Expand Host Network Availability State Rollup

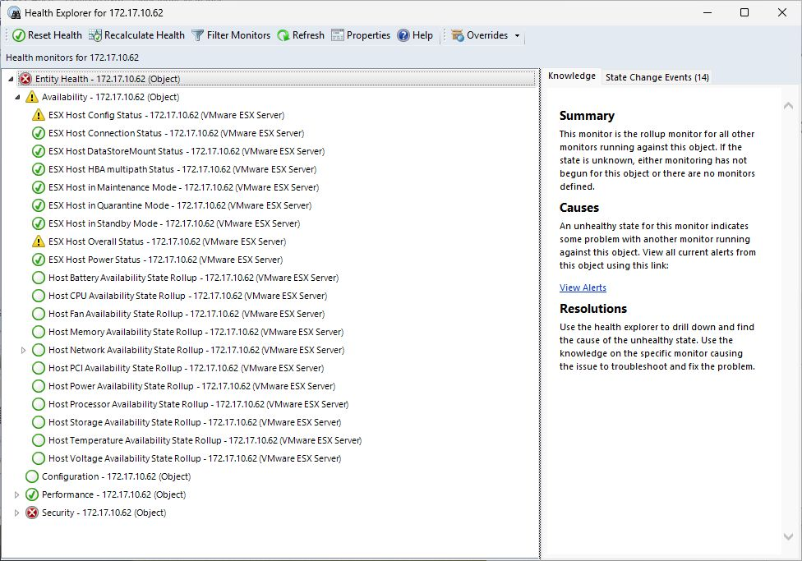coord(24,350)
